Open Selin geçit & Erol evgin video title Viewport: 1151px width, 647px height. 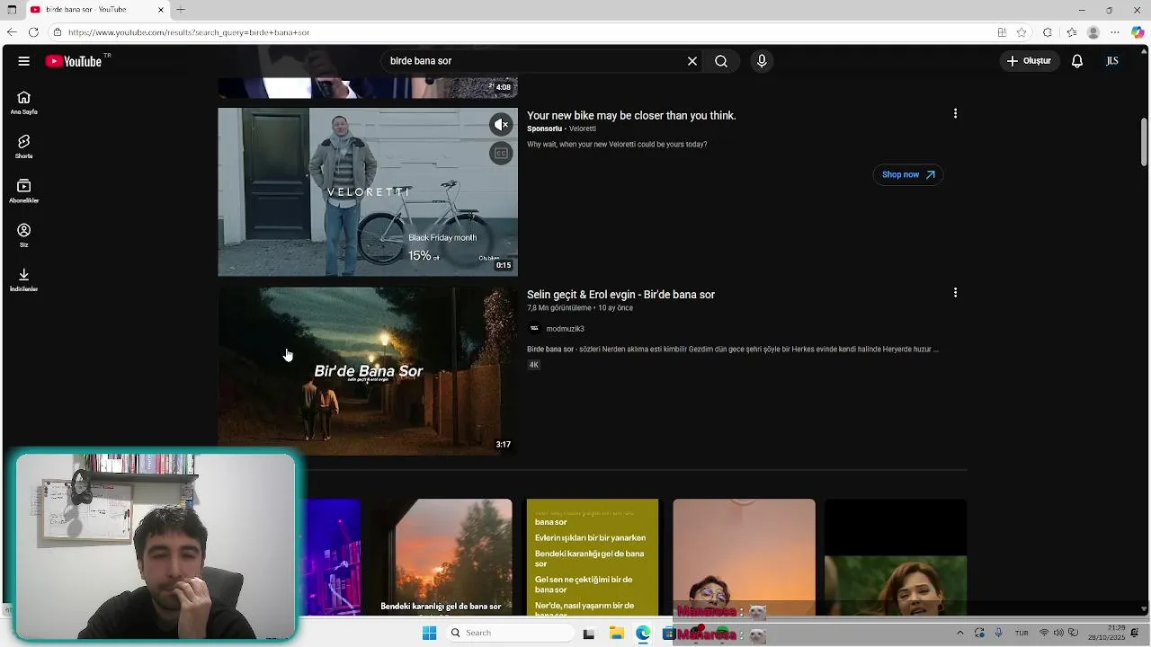click(620, 295)
